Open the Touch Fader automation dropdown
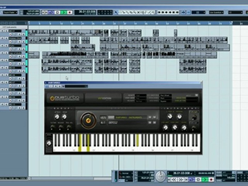This screenshot has width=248, height=186. [x=10, y=12]
